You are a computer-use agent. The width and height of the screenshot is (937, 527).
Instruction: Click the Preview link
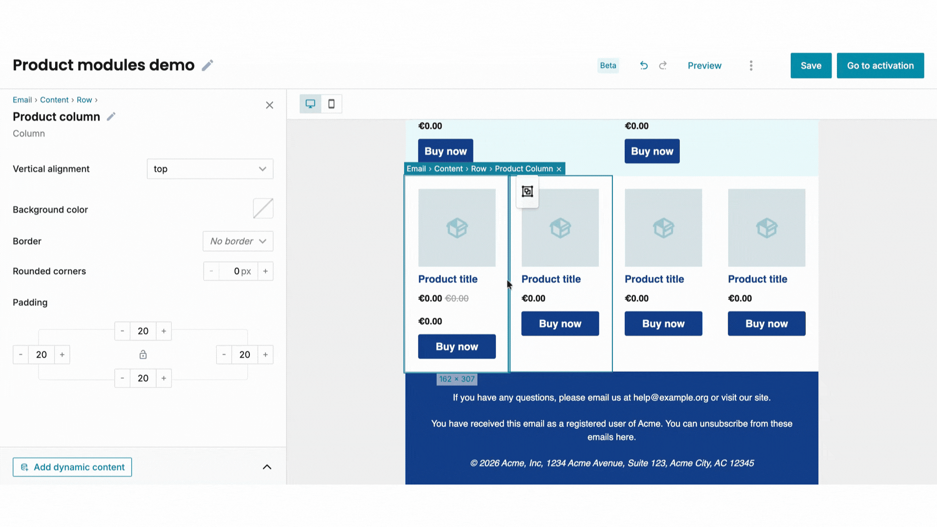tap(704, 65)
